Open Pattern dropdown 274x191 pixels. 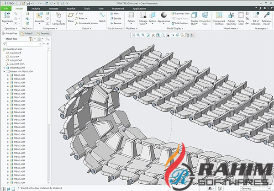coord(131,24)
